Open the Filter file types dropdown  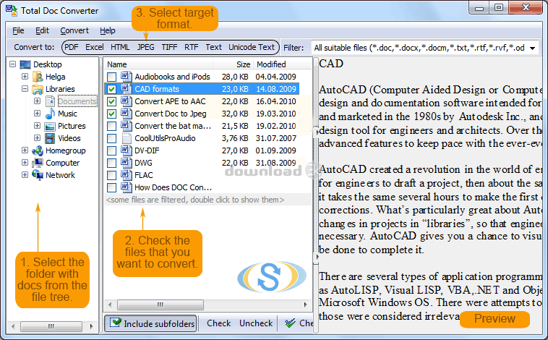coord(533,48)
